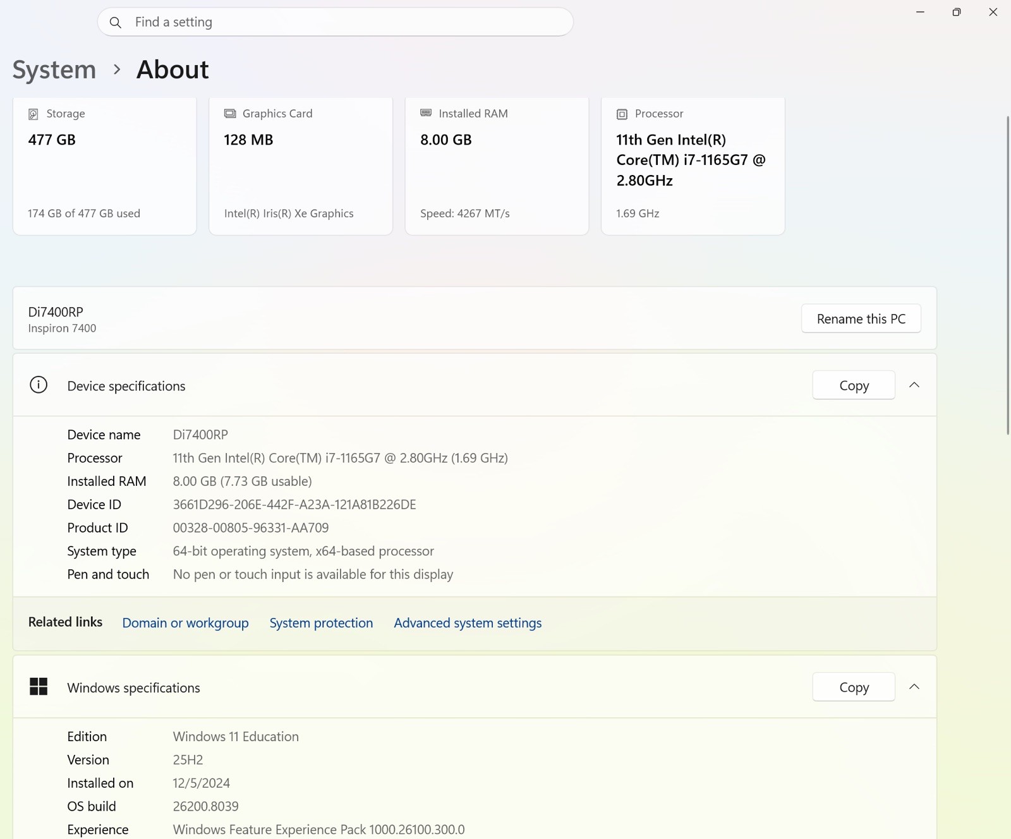Click the About breadcrumb title
Screen dimensions: 1011x839
click(173, 69)
